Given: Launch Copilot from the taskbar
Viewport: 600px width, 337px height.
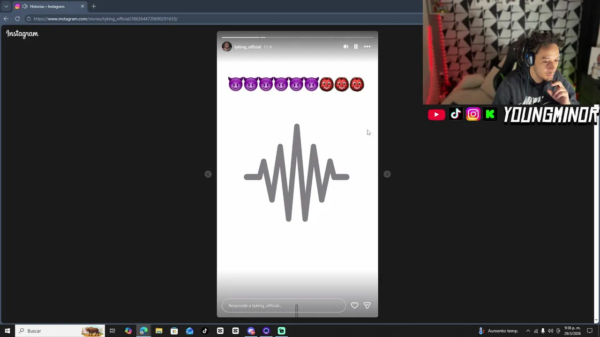Looking at the screenshot, I should click(128, 331).
